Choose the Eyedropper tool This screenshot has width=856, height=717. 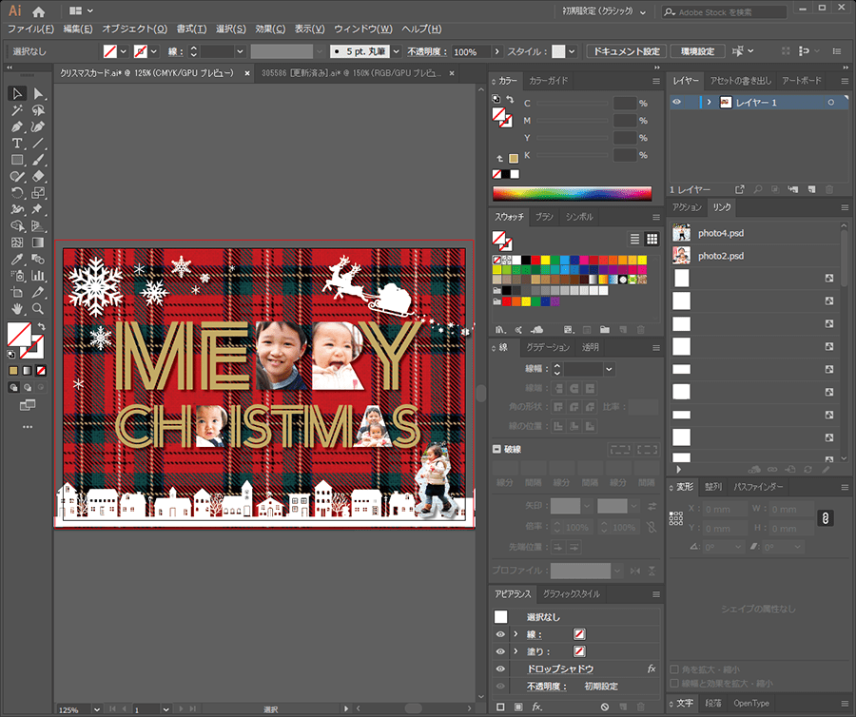17,259
